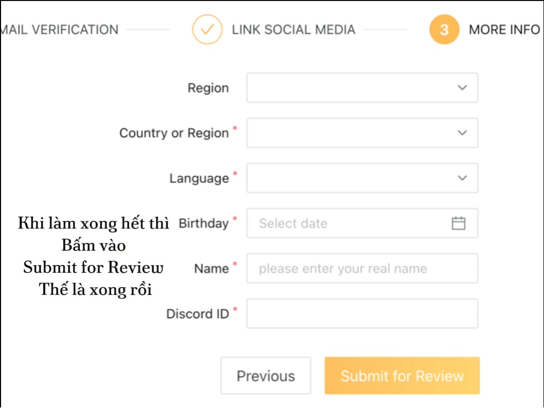The height and width of the screenshot is (408, 544).
Task: Select the More Info step label
Action: coord(504,30)
